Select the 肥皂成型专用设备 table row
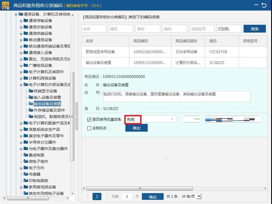 [105, 52]
